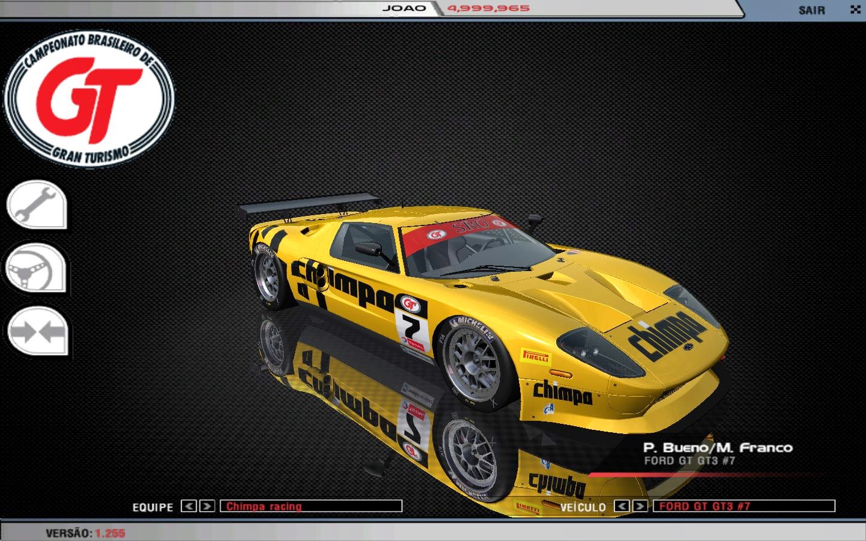Click the converging arrows icon
The width and height of the screenshot is (866, 541).
tap(37, 332)
